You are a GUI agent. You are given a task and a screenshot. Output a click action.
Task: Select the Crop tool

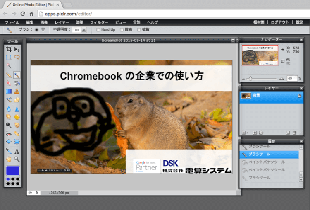click(x=9, y=49)
